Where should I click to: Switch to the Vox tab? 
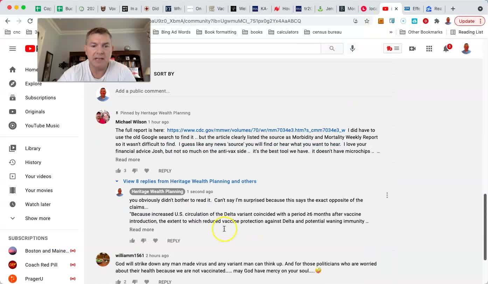pos(108,8)
